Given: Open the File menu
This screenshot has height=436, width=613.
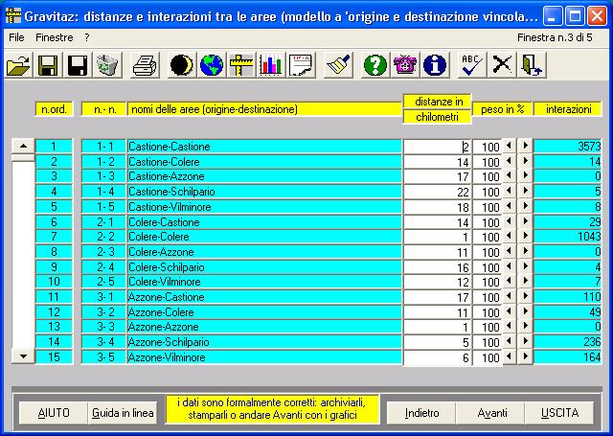Looking at the screenshot, I should tap(16, 36).
